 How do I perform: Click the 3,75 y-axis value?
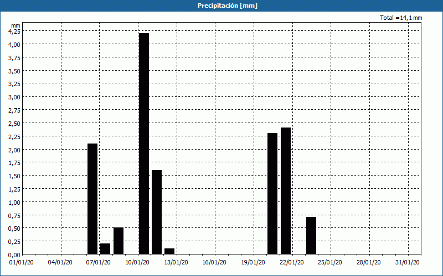(x=14, y=58)
